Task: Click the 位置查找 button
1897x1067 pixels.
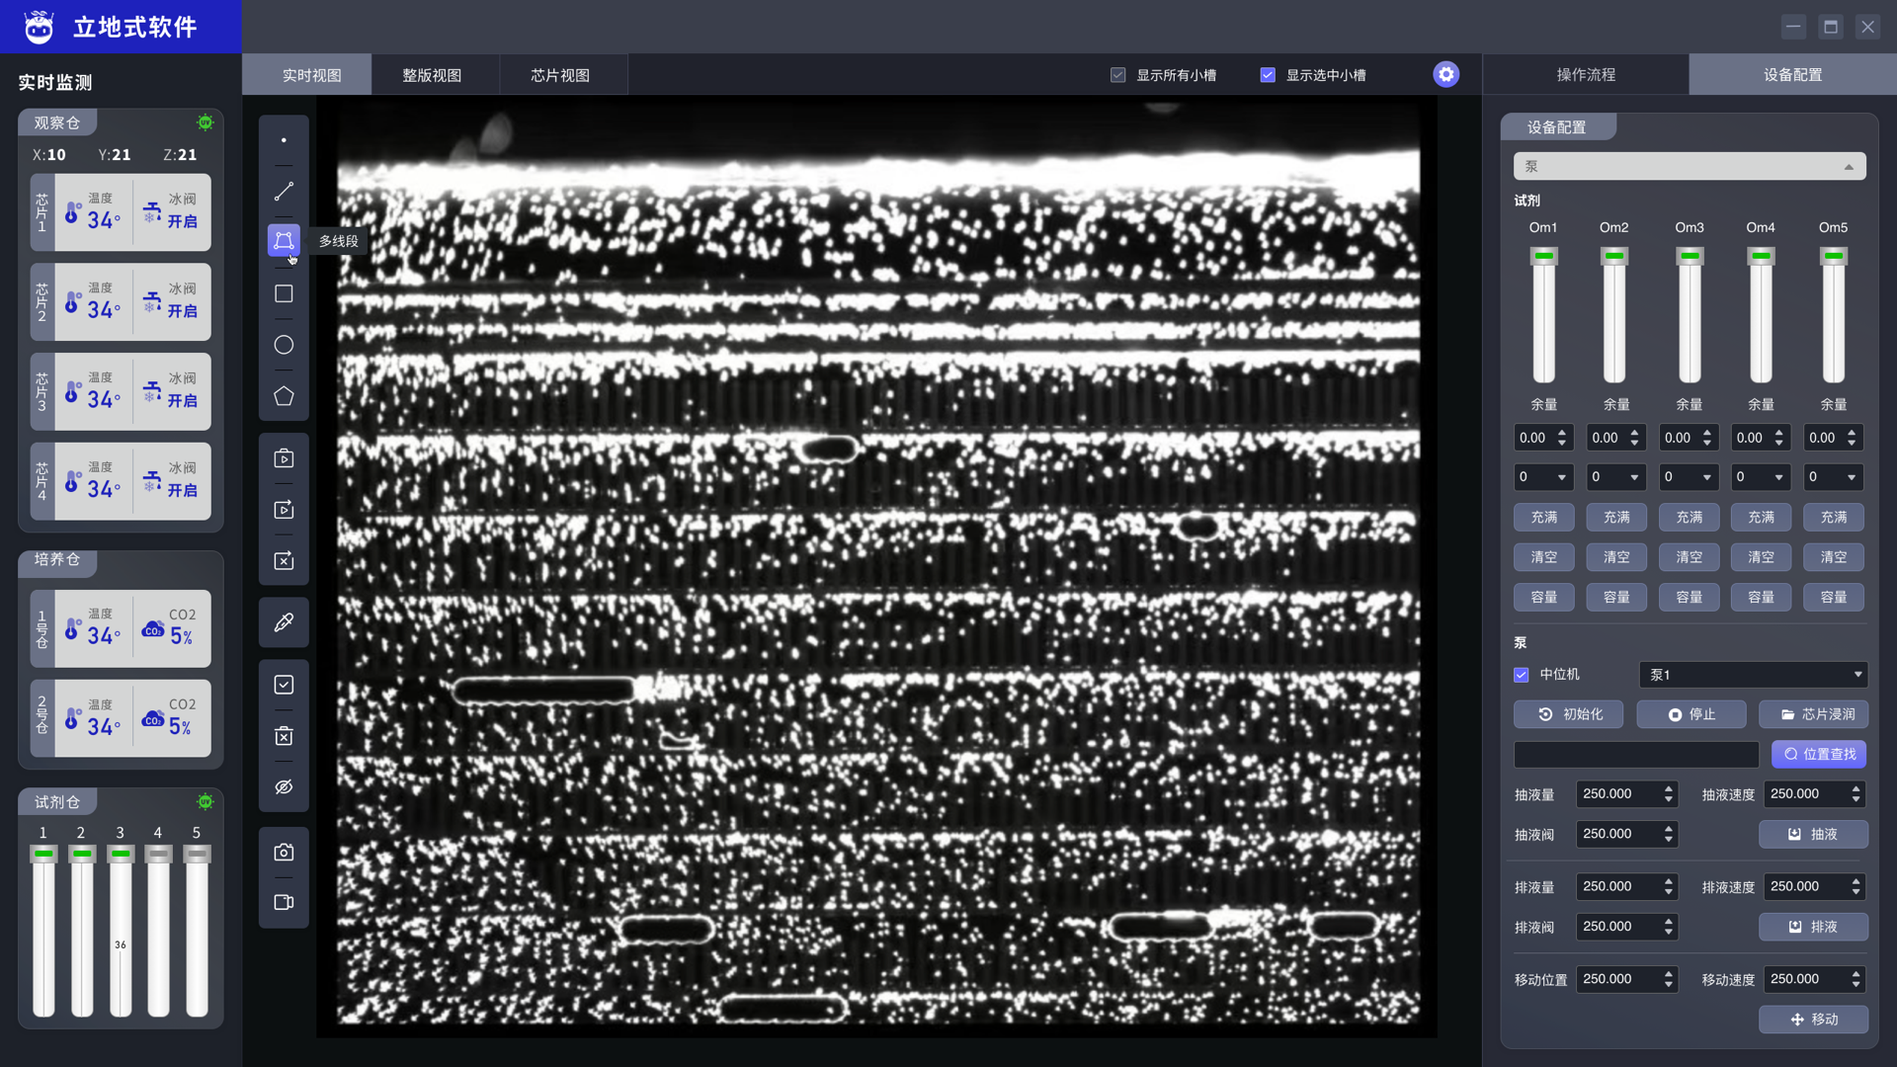Action: (1819, 754)
